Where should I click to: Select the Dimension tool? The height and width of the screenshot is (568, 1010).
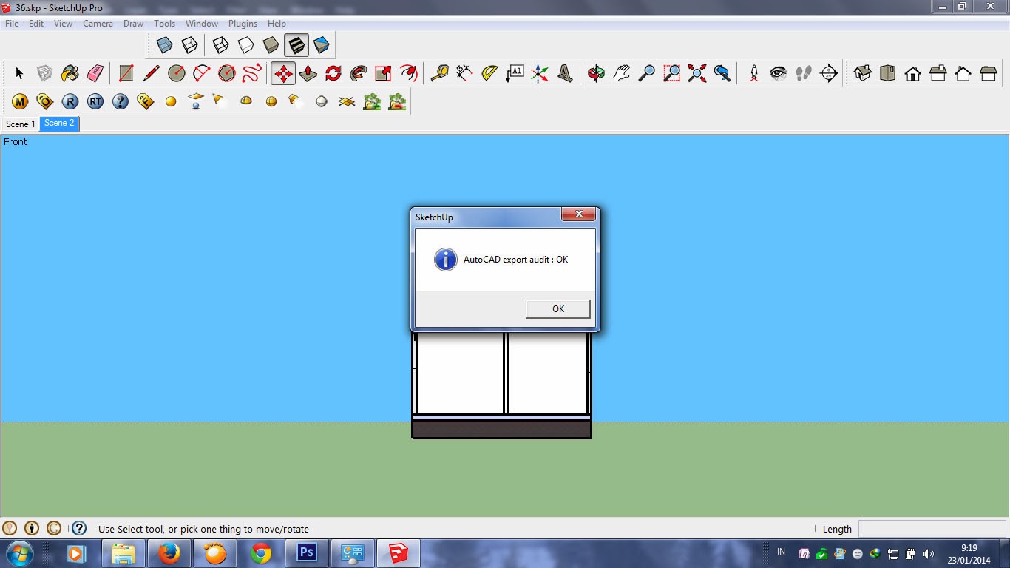coord(464,73)
